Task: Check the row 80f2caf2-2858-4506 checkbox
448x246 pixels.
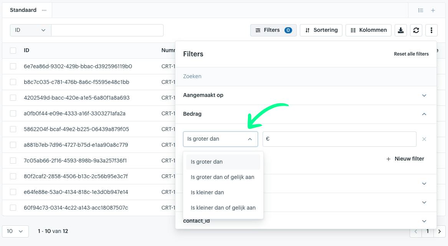Action: (x=13, y=176)
